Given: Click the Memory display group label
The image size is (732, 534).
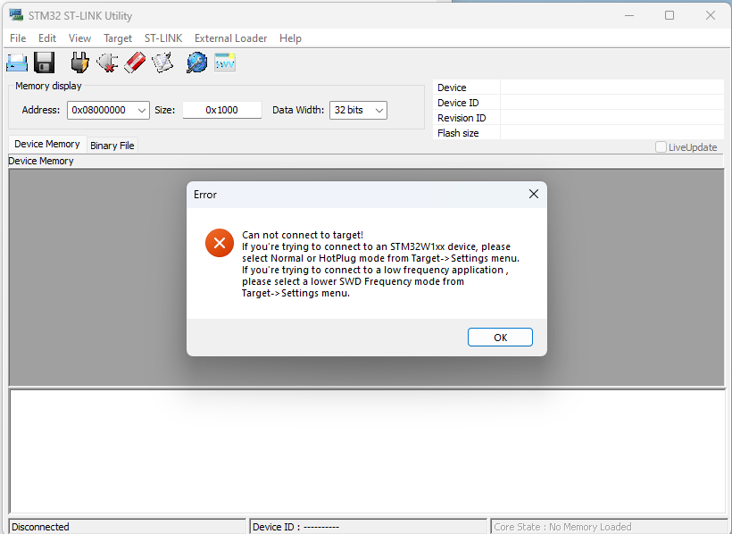Looking at the screenshot, I should [x=48, y=86].
